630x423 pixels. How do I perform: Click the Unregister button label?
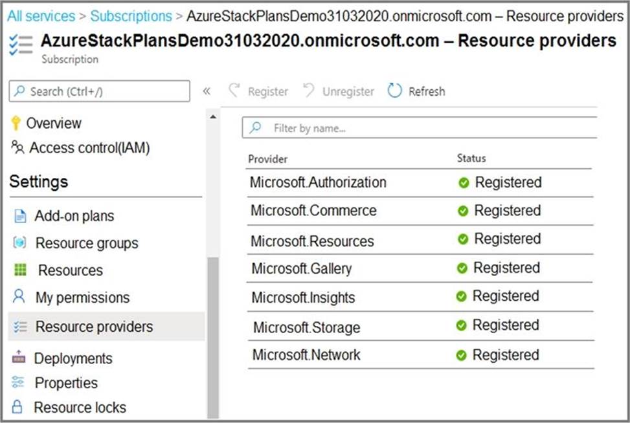click(x=348, y=91)
